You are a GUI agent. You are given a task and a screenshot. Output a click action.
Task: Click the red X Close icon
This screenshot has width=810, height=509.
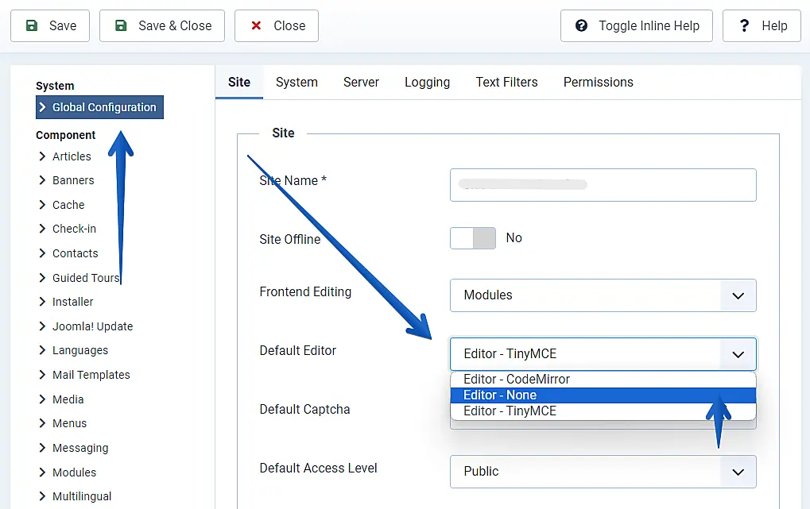tap(256, 26)
